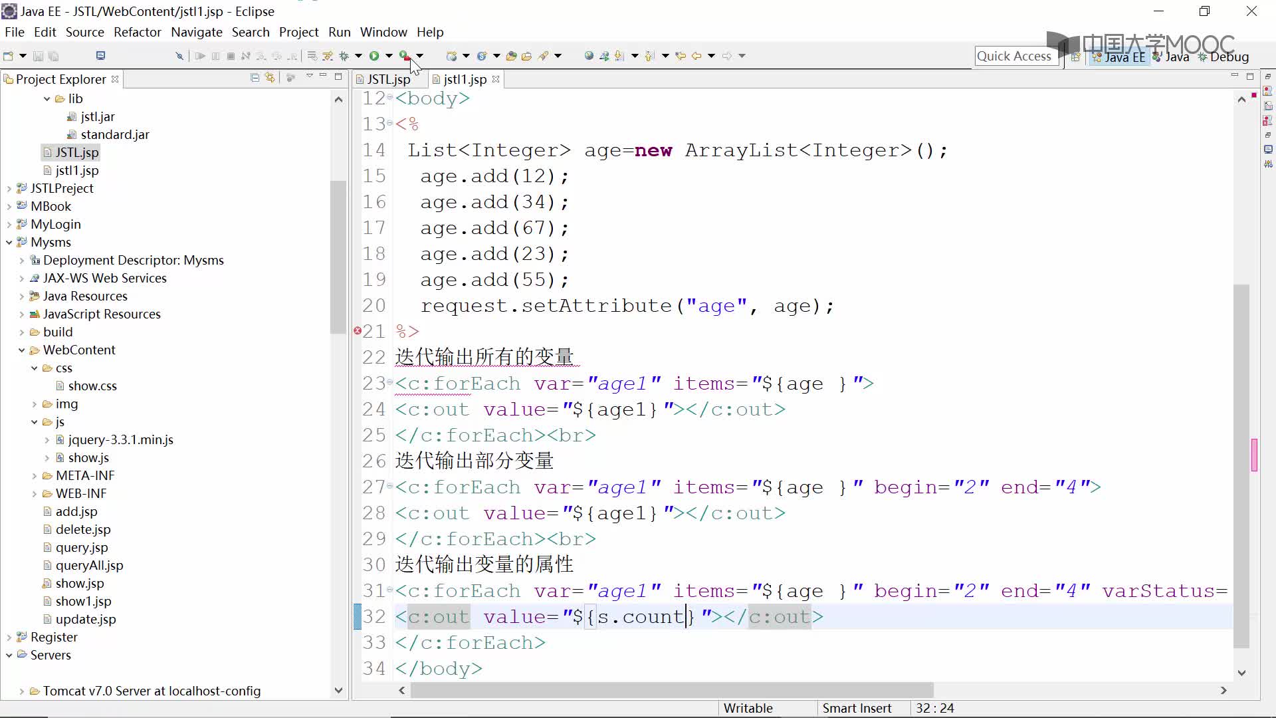1276x718 pixels.
Task: Click the Search flashlight icon
Action: tap(544, 56)
